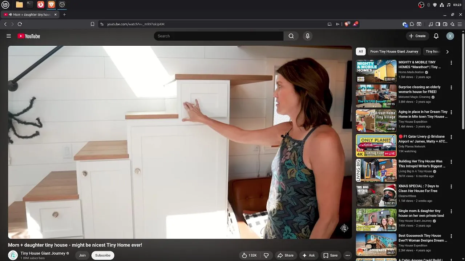465x261 pixels.
Task: Open the ONLY PLANES Qatar live thumbnail
Action: pos(376,145)
